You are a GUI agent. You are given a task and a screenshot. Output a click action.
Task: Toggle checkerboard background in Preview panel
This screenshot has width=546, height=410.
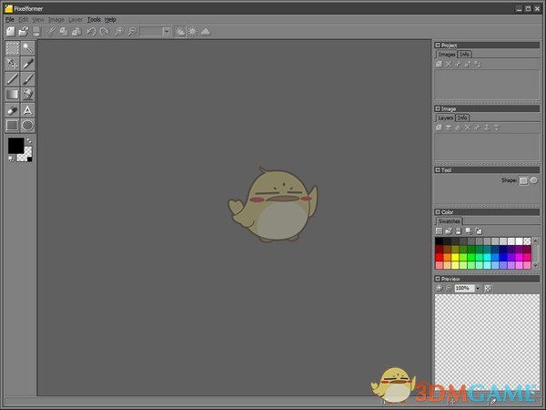pyautogui.click(x=488, y=288)
